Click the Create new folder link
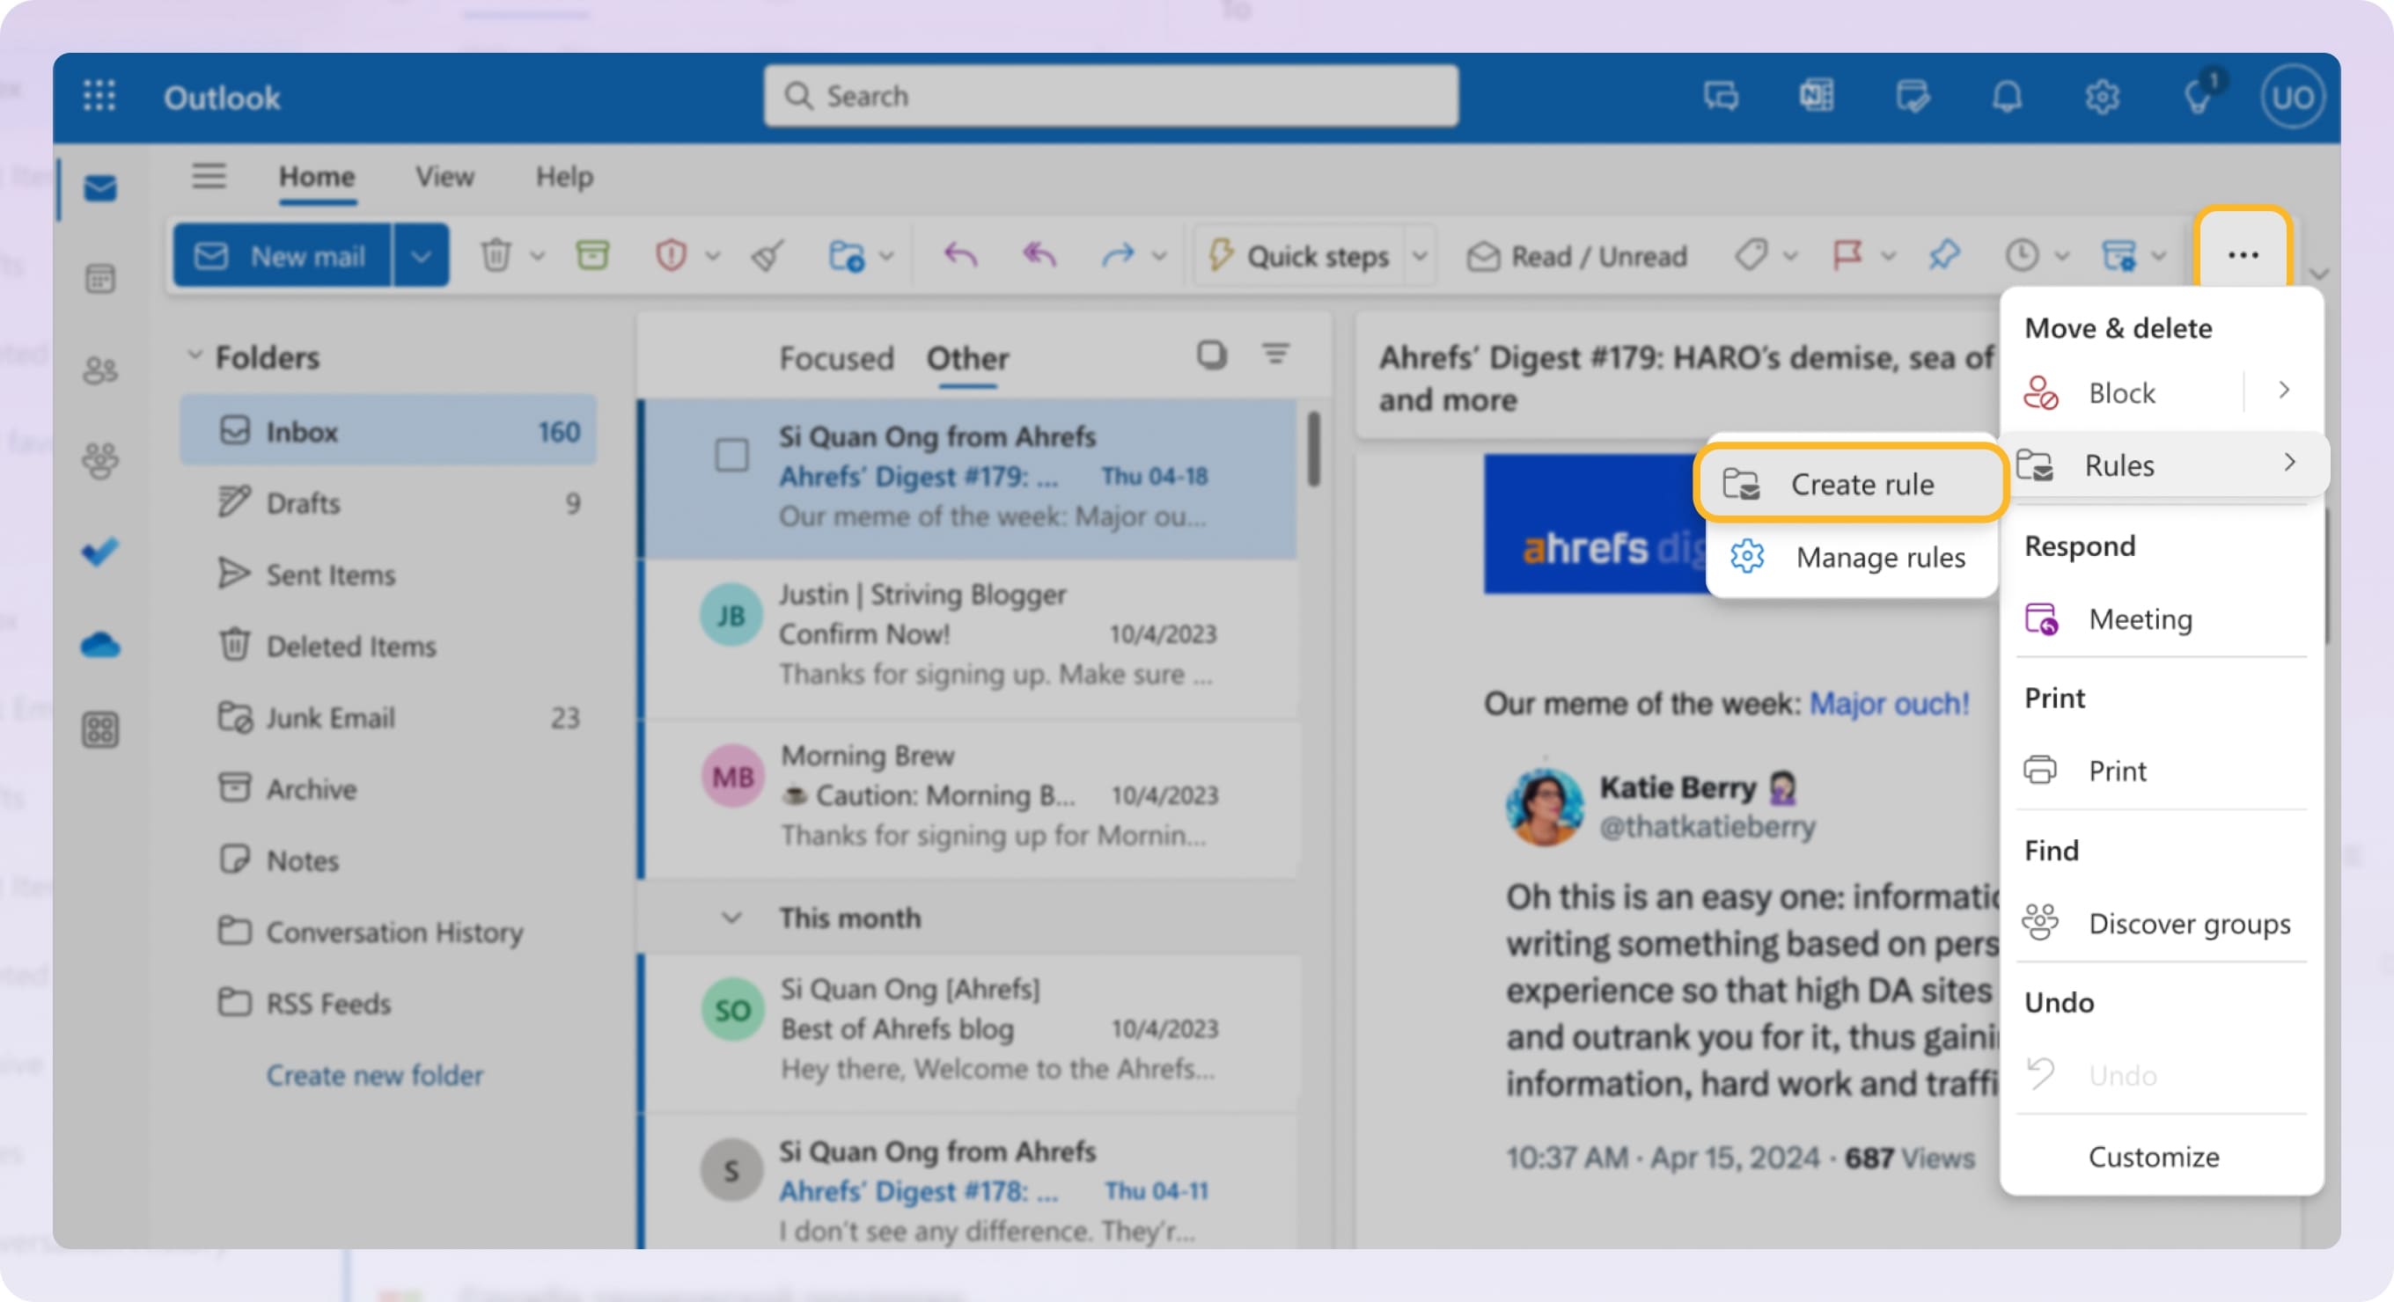The width and height of the screenshot is (2394, 1302). point(373,1074)
